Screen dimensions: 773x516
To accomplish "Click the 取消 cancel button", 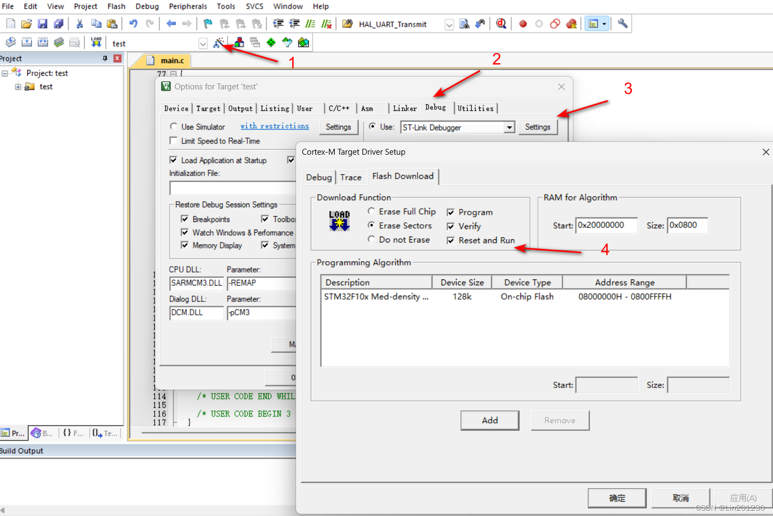I will pyautogui.click(x=681, y=498).
